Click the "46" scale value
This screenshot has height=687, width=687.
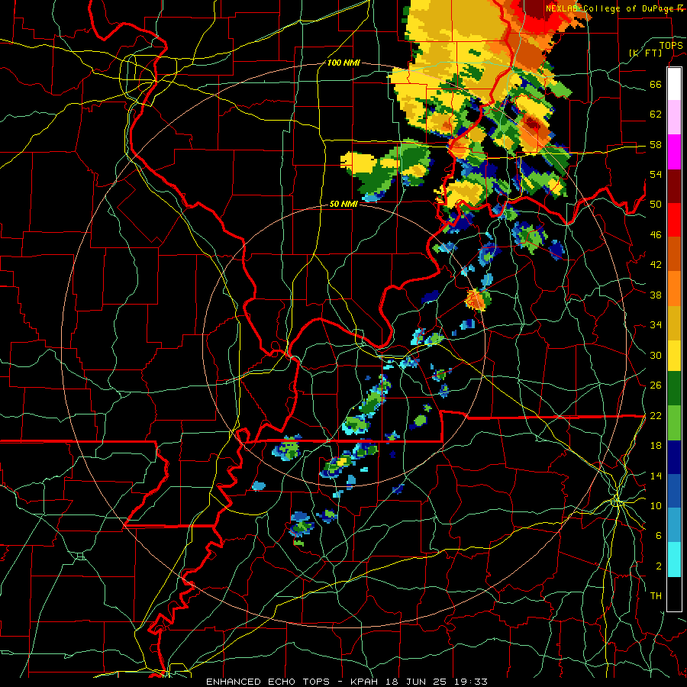pos(656,235)
